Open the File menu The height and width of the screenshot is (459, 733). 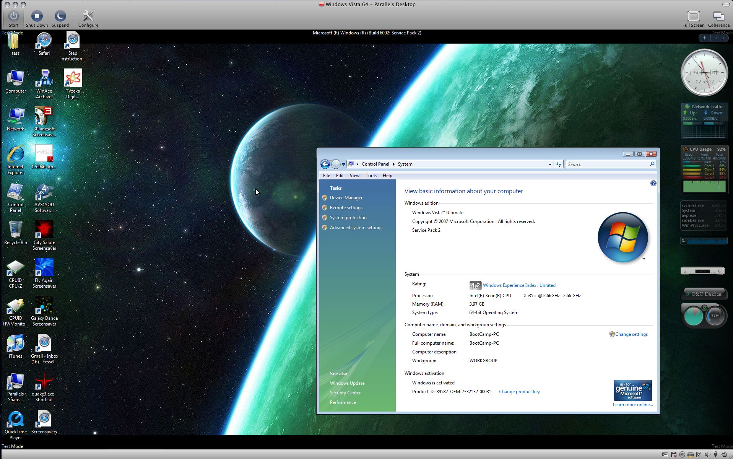(326, 176)
